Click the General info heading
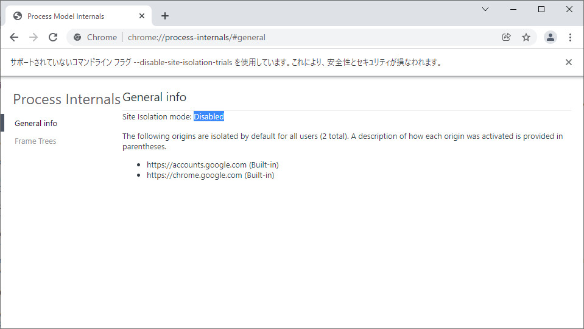 click(154, 97)
